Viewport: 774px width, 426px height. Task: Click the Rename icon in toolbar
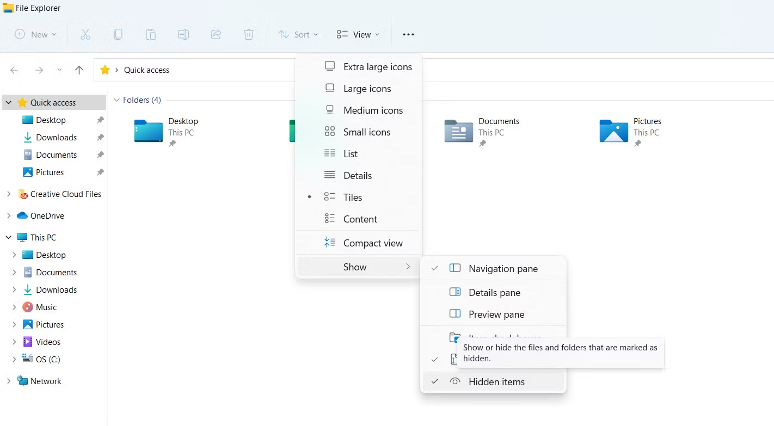point(183,34)
